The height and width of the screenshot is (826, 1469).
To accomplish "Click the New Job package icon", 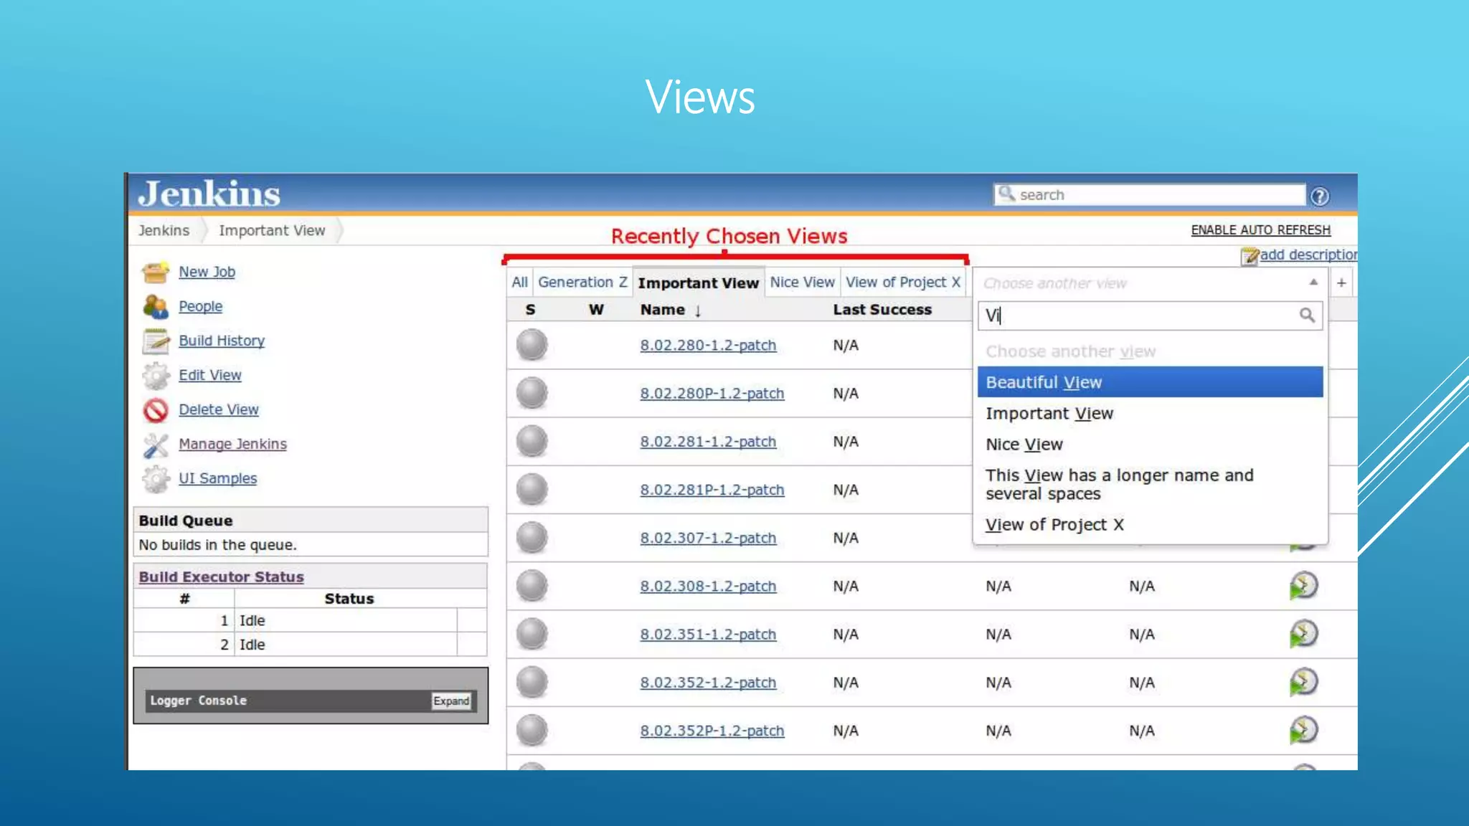I will (155, 272).
